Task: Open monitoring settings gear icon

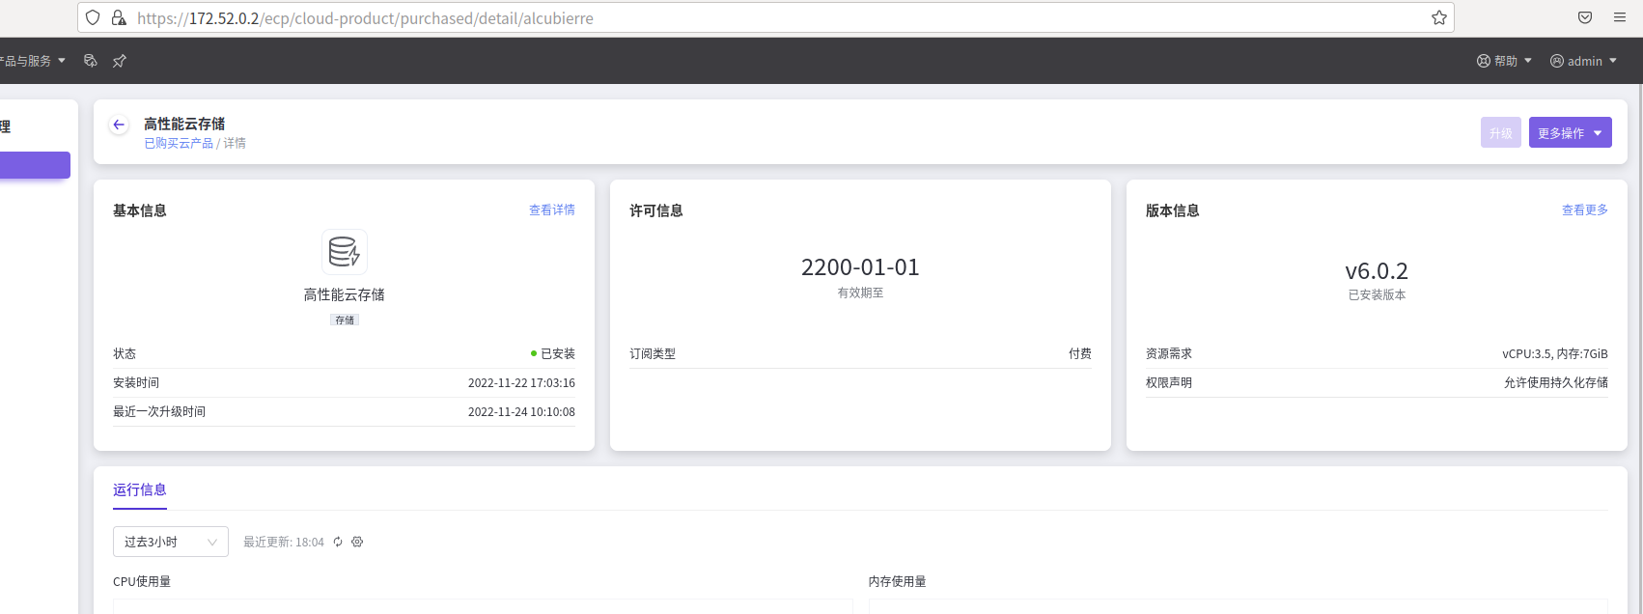Action: coord(357,543)
